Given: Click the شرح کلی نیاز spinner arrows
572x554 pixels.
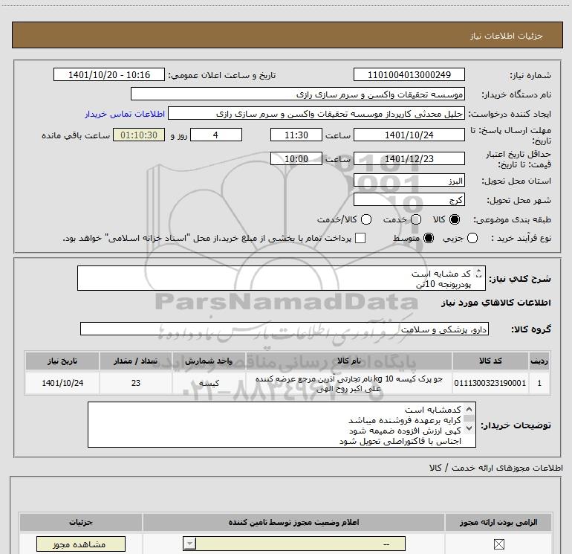Looking at the screenshot, I should click(479, 273).
